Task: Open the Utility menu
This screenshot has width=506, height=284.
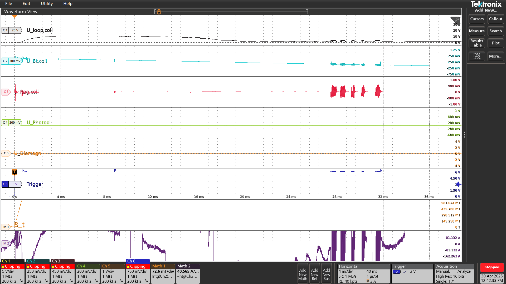Action: pos(47,4)
